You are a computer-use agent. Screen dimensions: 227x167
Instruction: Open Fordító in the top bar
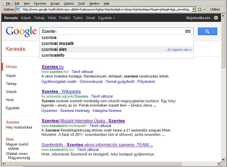pyautogui.click(x=64, y=18)
